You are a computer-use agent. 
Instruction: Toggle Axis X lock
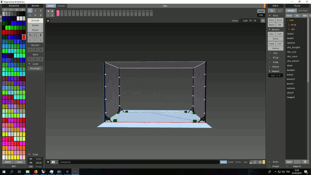pyautogui.click(x=30, y=59)
